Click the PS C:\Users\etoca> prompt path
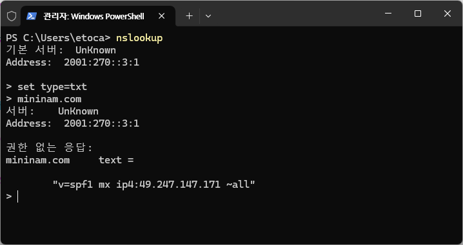This screenshot has height=245, width=463. click(58, 38)
